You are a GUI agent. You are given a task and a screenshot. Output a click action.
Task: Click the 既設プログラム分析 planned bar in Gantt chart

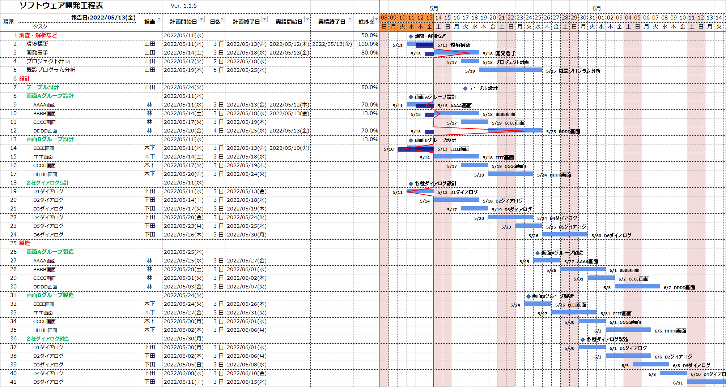[510, 70]
